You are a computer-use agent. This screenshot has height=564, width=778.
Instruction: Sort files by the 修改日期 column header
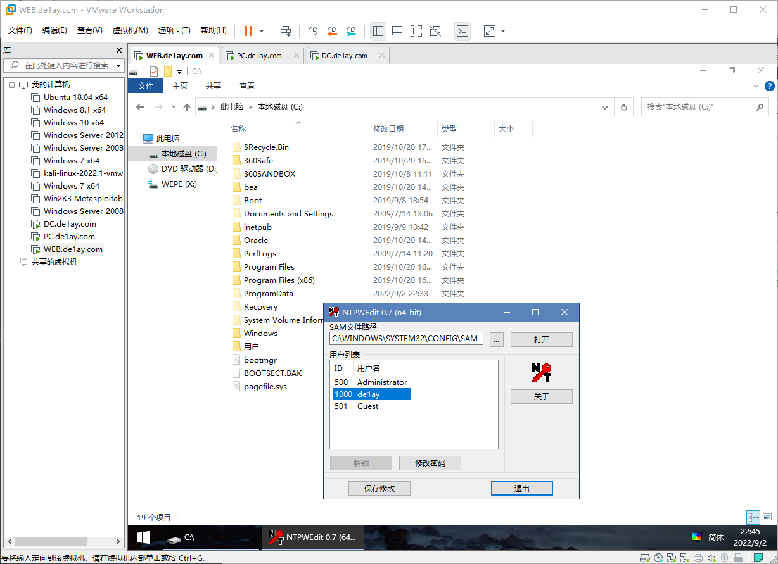tap(388, 129)
